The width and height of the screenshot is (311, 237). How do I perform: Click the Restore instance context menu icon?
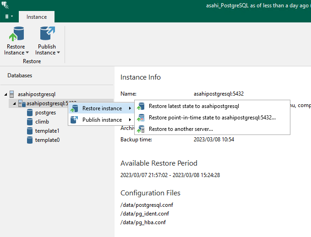click(74, 108)
